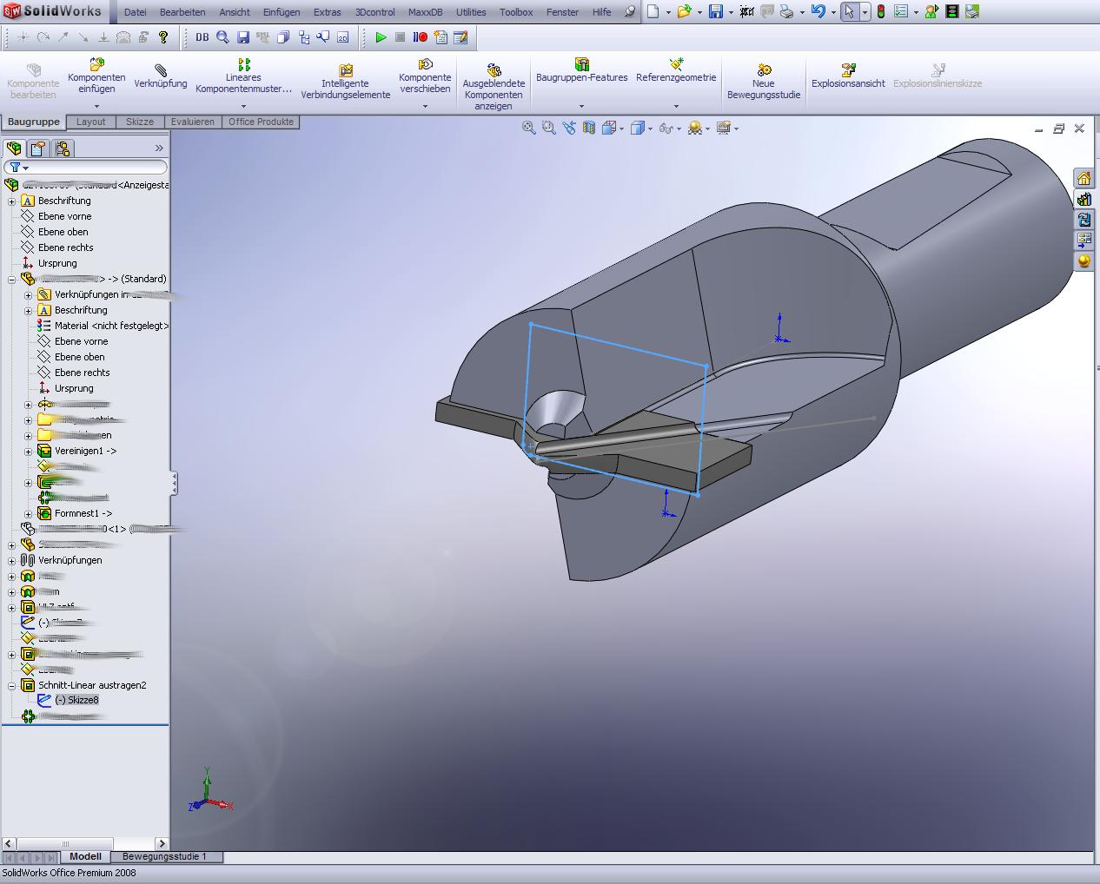Image resolution: width=1100 pixels, height=884 pixels.
Task: Select Skizze8 in the feature tree
Action: coord(76,700)
